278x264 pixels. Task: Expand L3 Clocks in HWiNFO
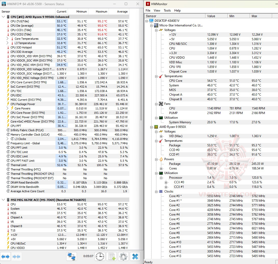pos(7,139)
